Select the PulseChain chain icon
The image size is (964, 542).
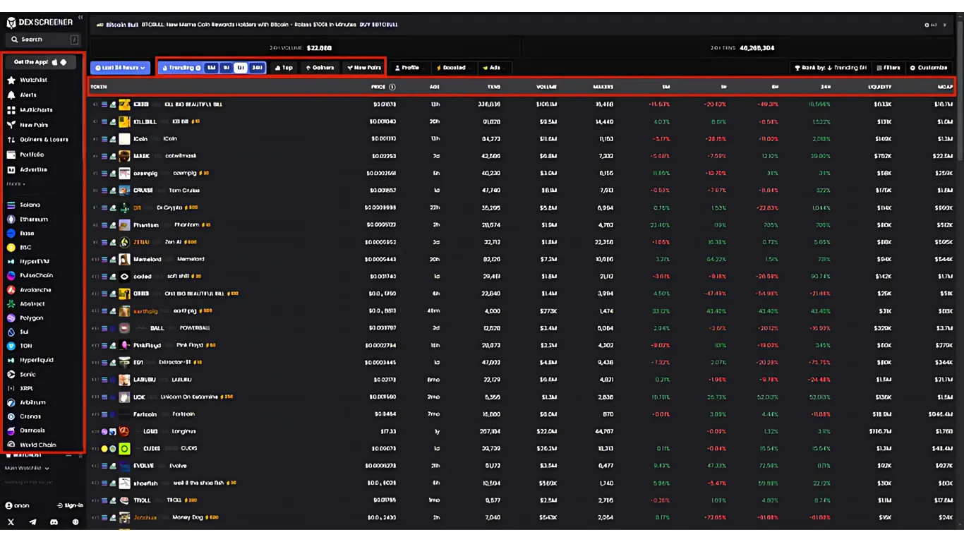click(11, 276)
